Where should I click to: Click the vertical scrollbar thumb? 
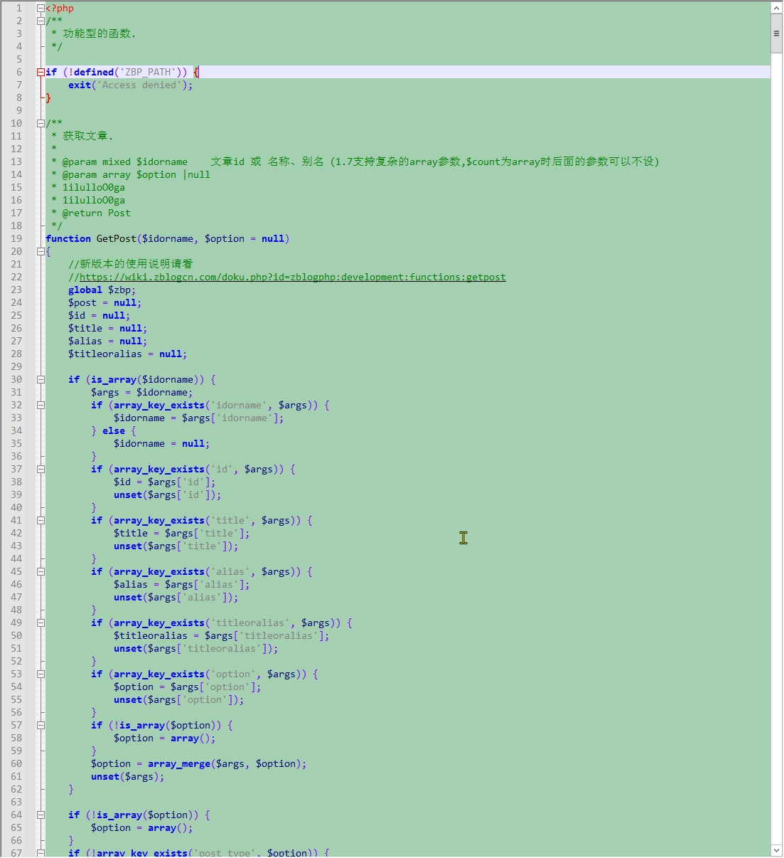pos(776,33)
